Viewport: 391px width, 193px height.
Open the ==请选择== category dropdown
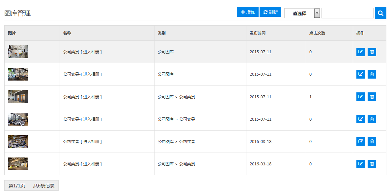[x=302, y=13]
